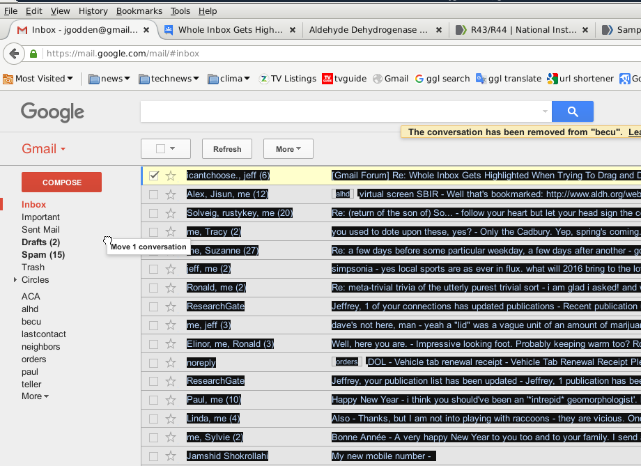Open the technews bookmarks folder
641x466 pixels.
(169, 79)
